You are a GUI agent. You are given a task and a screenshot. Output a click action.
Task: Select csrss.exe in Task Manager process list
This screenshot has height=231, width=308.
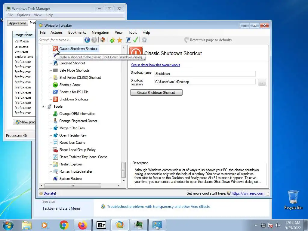click(x=21, y=46)
